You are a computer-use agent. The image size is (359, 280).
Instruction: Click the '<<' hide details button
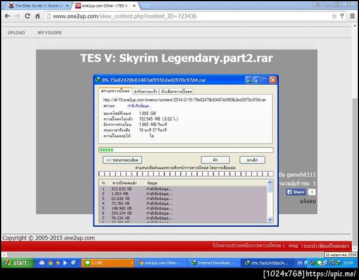(122, 160)
